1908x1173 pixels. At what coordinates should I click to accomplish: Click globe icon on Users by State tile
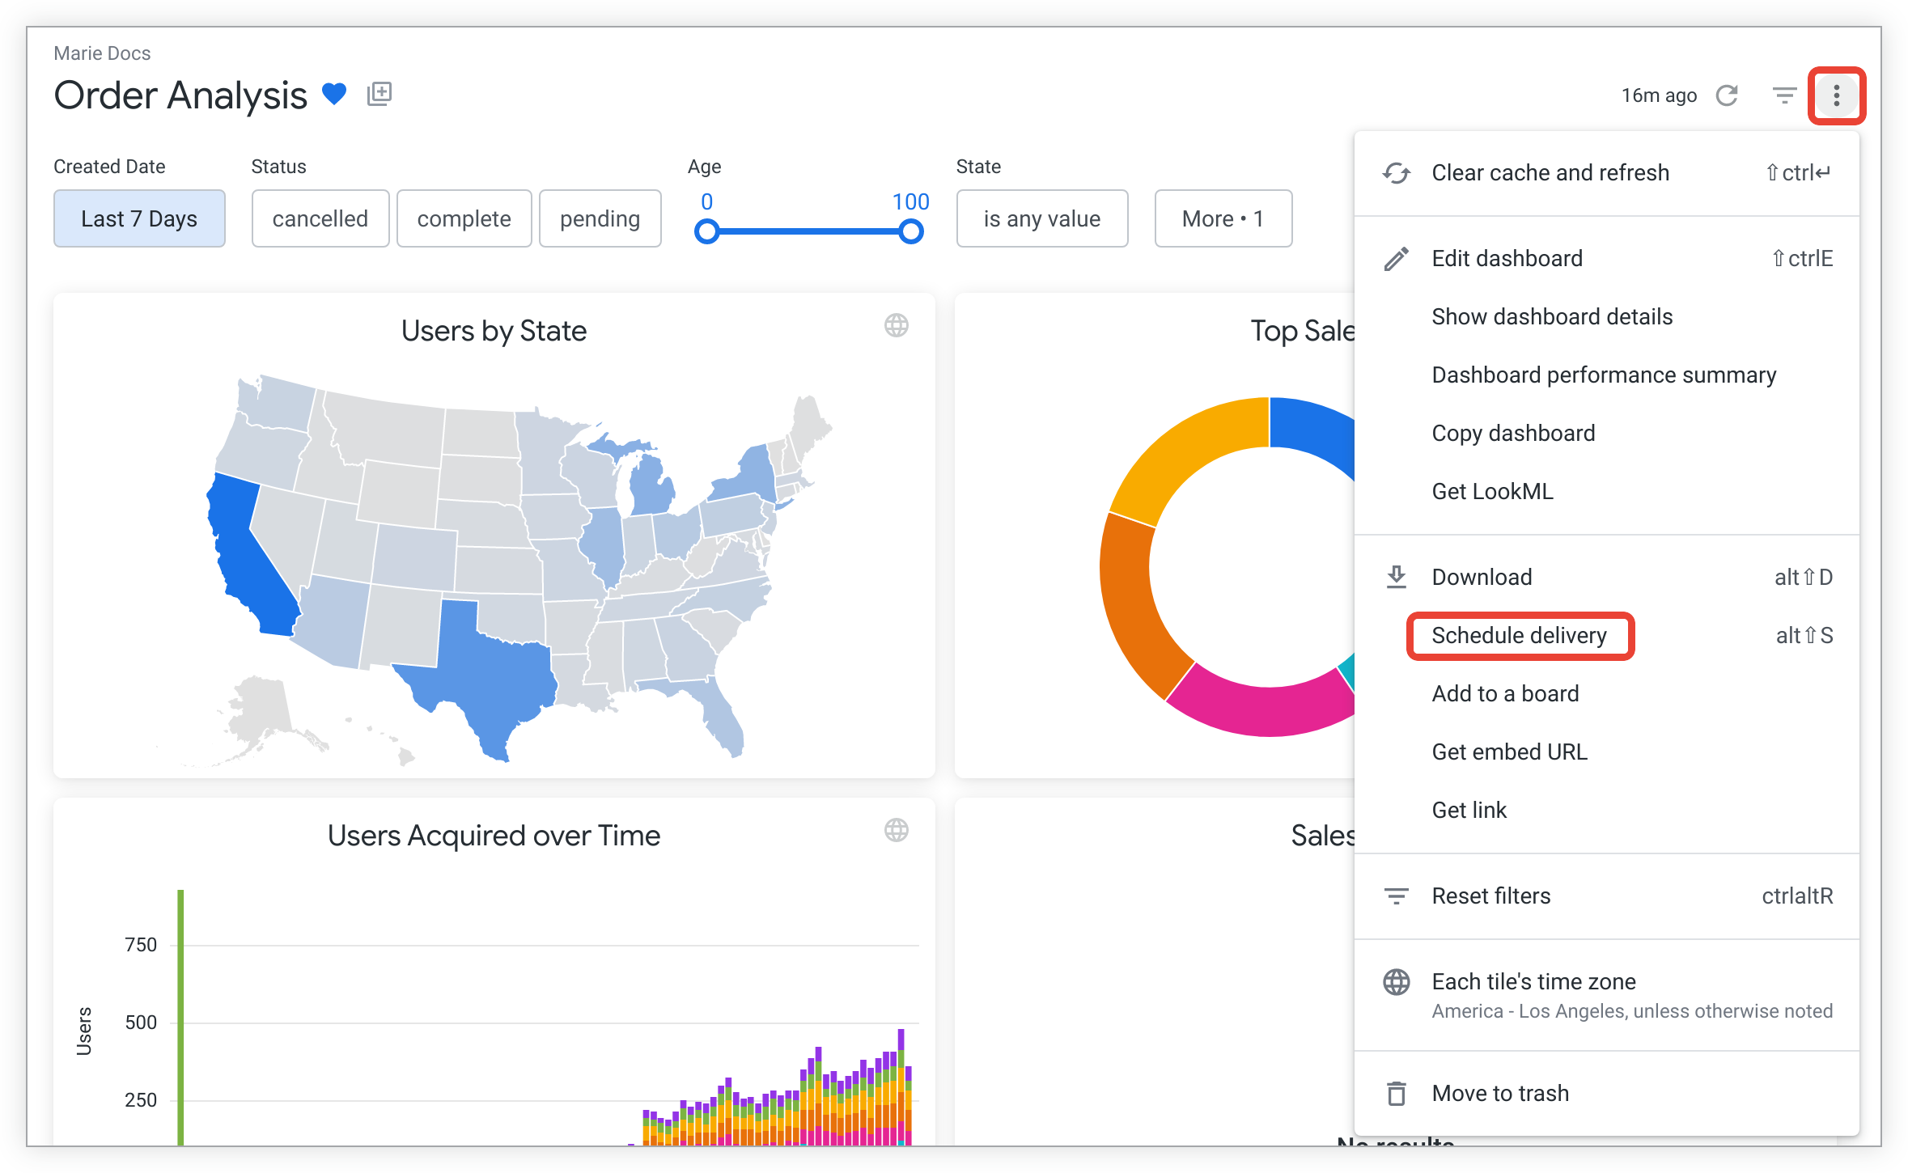coord(896,326)
